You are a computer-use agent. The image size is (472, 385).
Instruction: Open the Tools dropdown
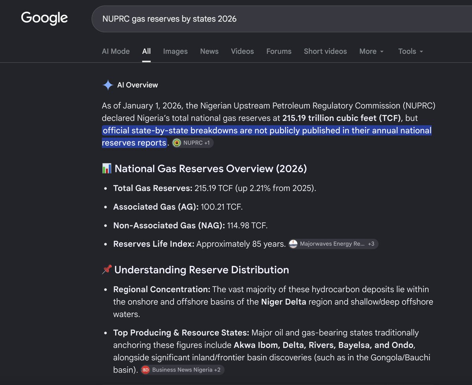pyautogui.click(x=411, y=51)
